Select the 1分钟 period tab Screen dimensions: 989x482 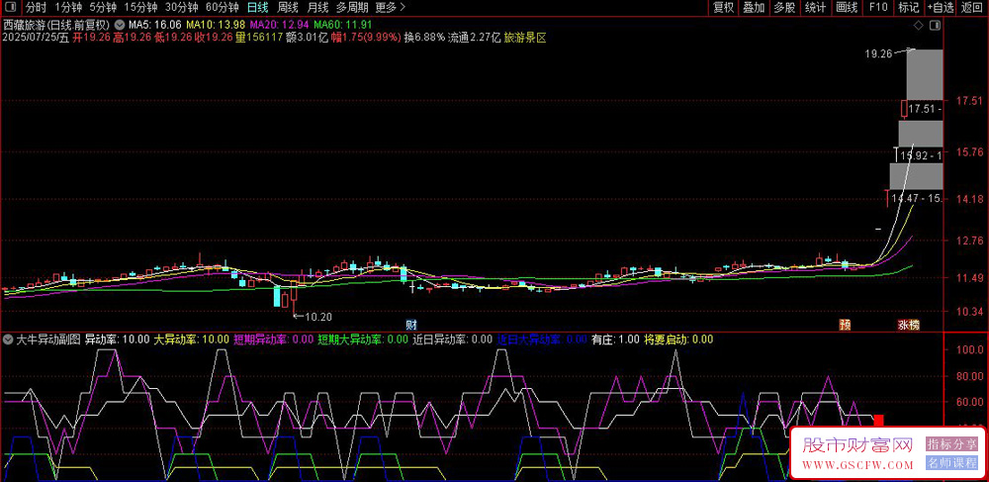pyautogui.click(x=68, y=8)
